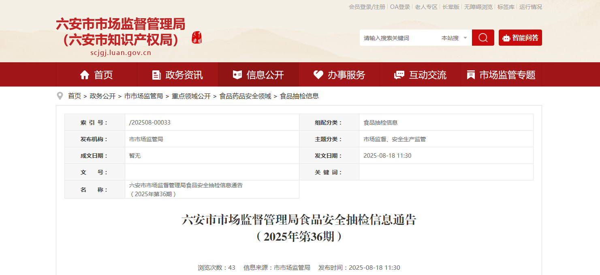Click the 发布时间：2025-08-18 11:30 text
The image size is (600, 275).
tap(359, 267)
